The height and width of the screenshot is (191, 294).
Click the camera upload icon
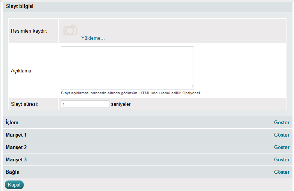[70, 30]
